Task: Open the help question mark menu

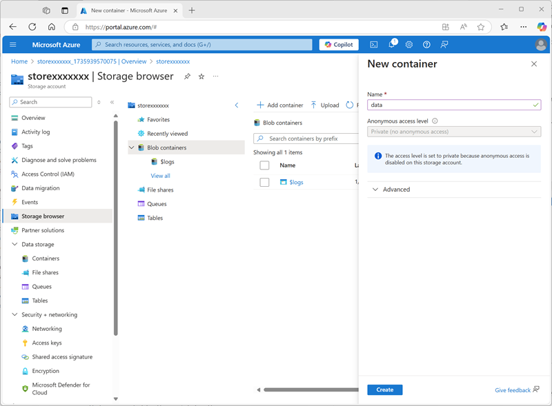Action: (426, 45)
